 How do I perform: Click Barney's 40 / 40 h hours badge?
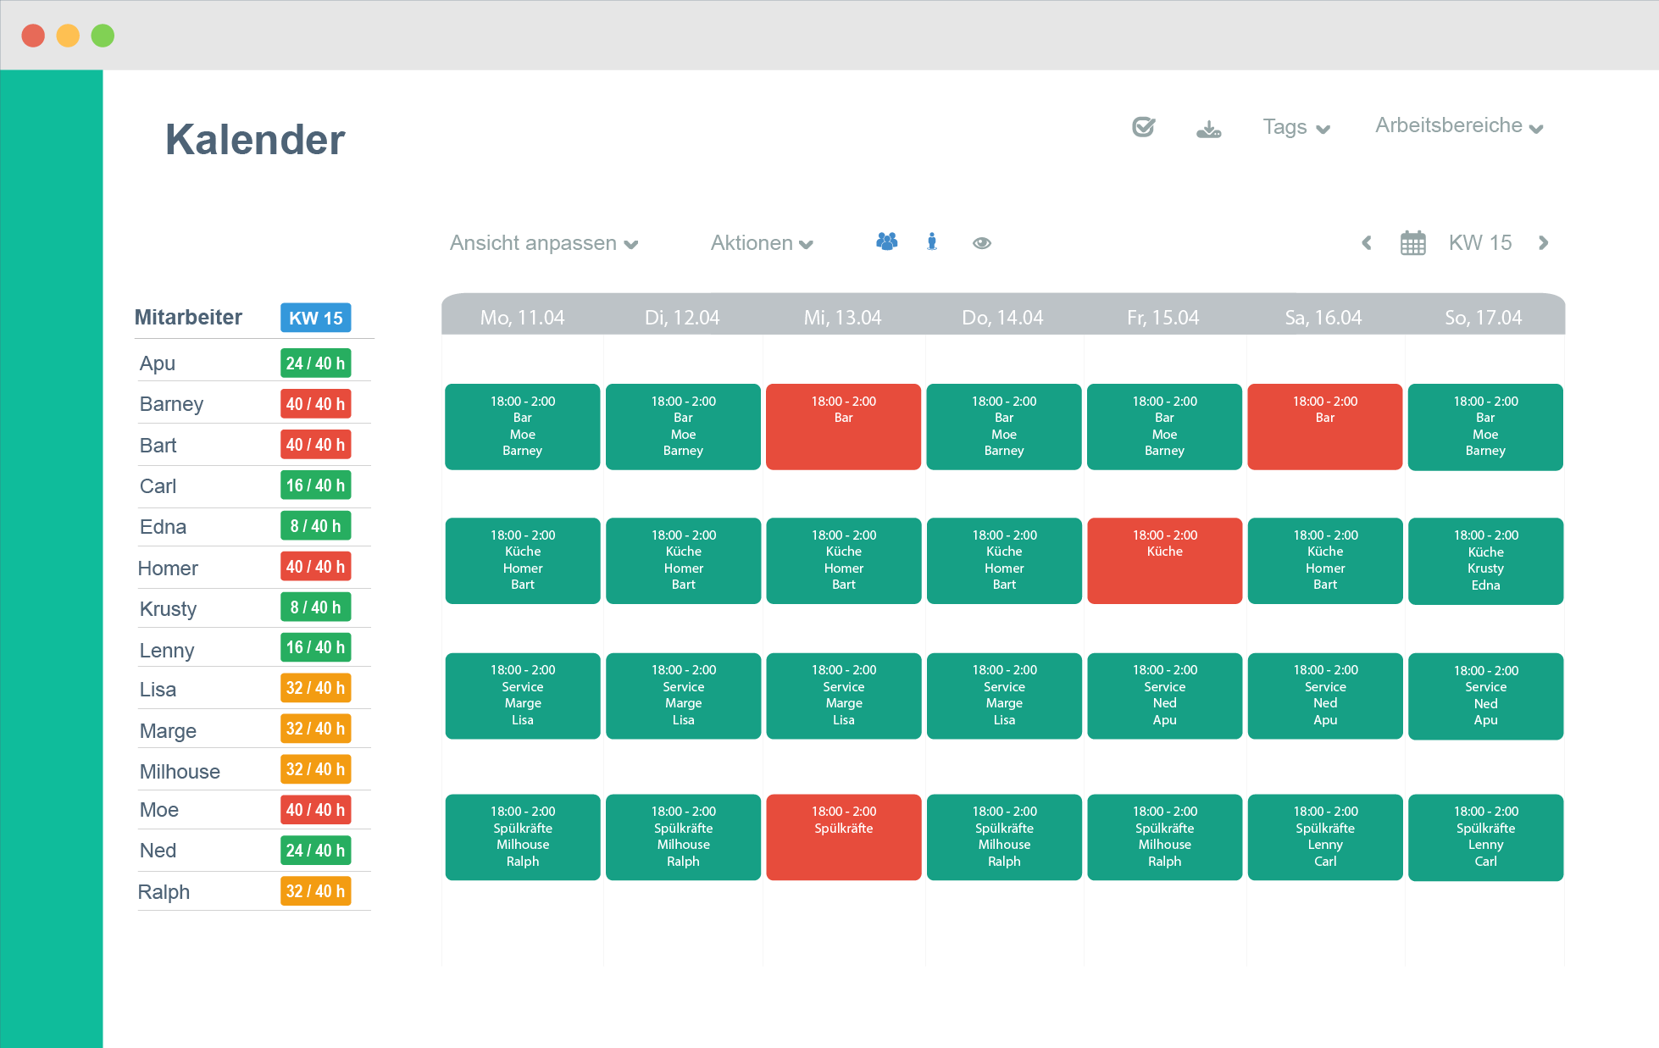315,404
